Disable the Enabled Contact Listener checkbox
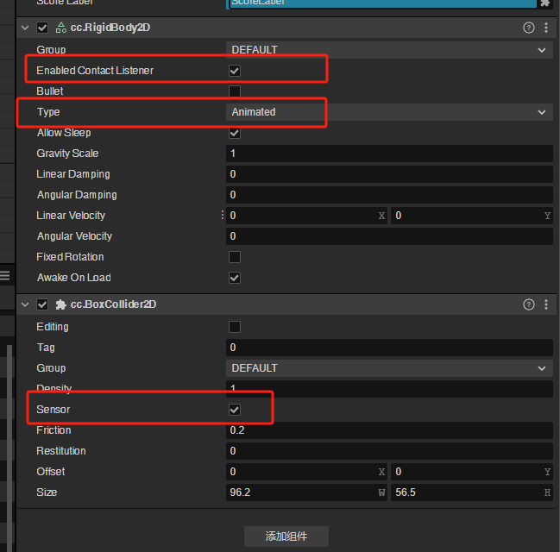Image resolution: width=560 pixels, height=552 pixels. click(234, 71)
